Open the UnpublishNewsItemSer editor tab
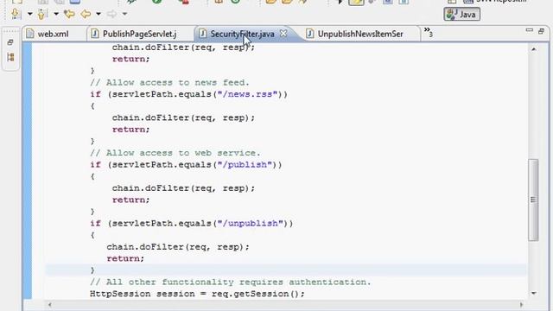 pyautogui.click(x=360, y=34)
